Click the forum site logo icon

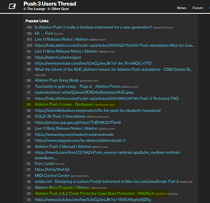pos(12,7)
